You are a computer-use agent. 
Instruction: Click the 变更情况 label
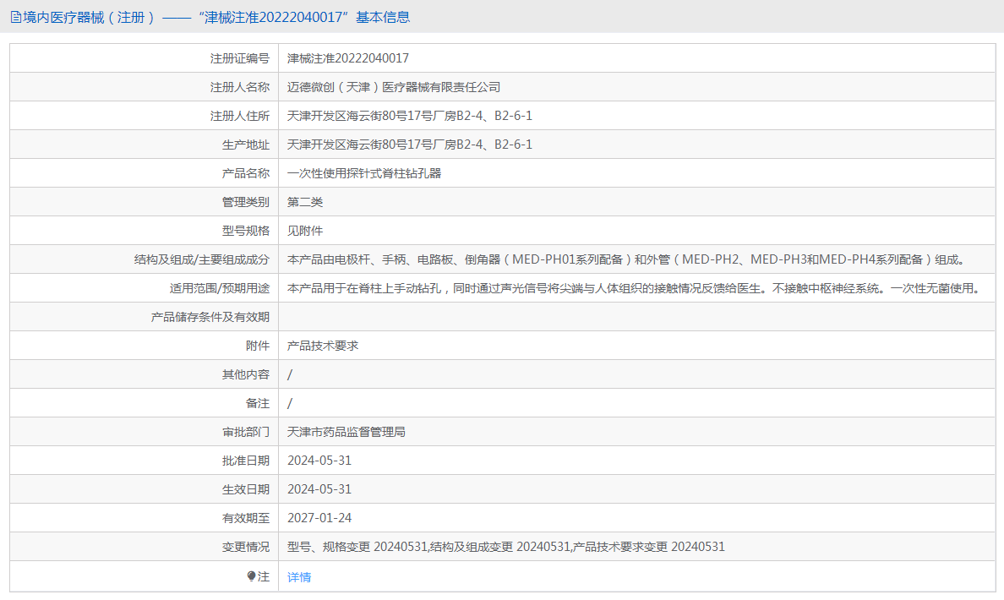246,547
